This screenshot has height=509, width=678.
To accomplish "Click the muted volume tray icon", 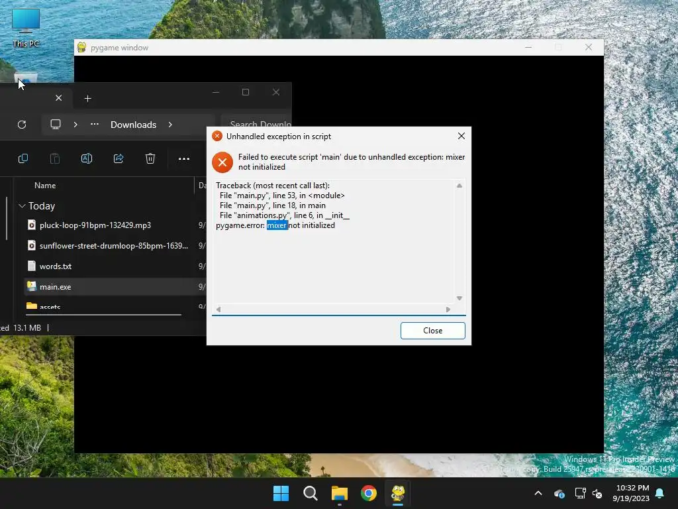I will pos(597,493).
